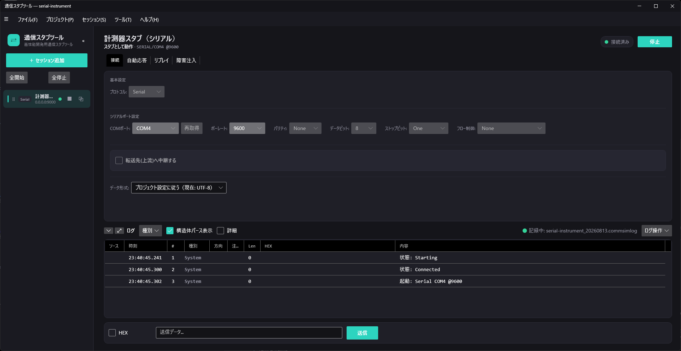Viewport: 681px width, 351px height.
Task: Open the ファイル(F) menu
Action: 28,20
